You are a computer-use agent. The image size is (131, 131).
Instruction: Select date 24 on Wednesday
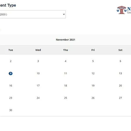38,98
